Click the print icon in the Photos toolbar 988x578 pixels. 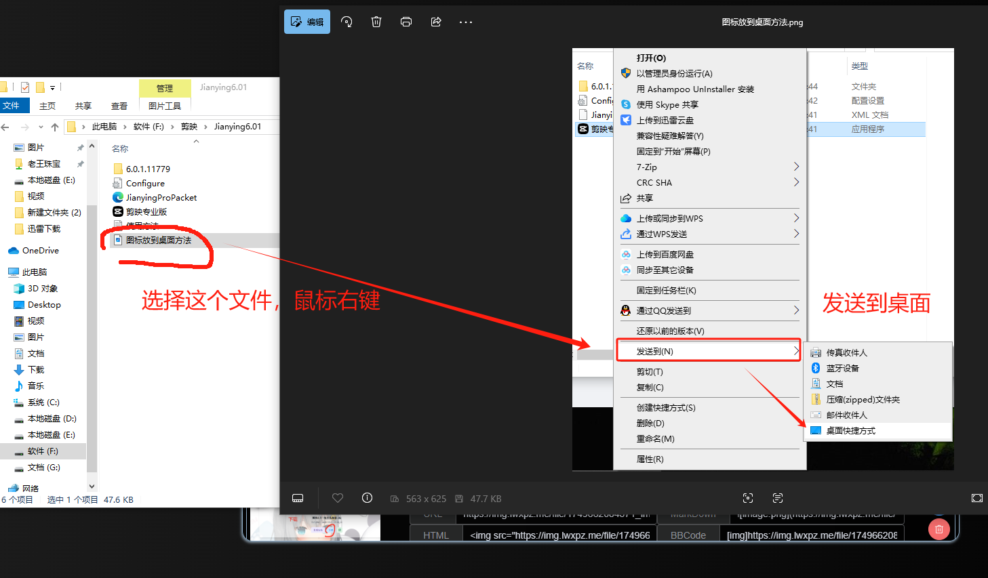[406, 22]
